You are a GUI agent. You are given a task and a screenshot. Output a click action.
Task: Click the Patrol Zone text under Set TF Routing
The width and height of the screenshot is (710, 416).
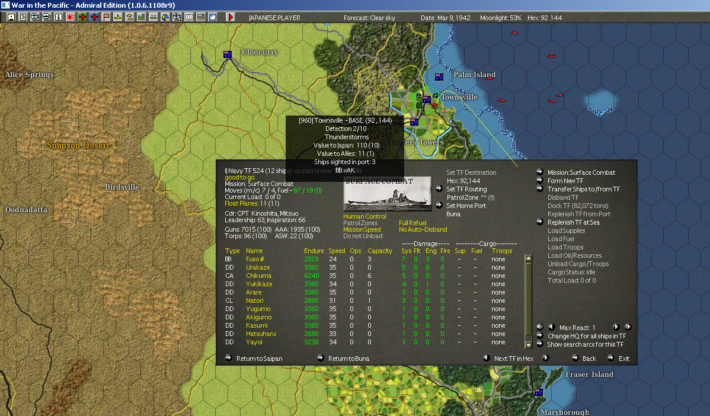click(471, 197)
